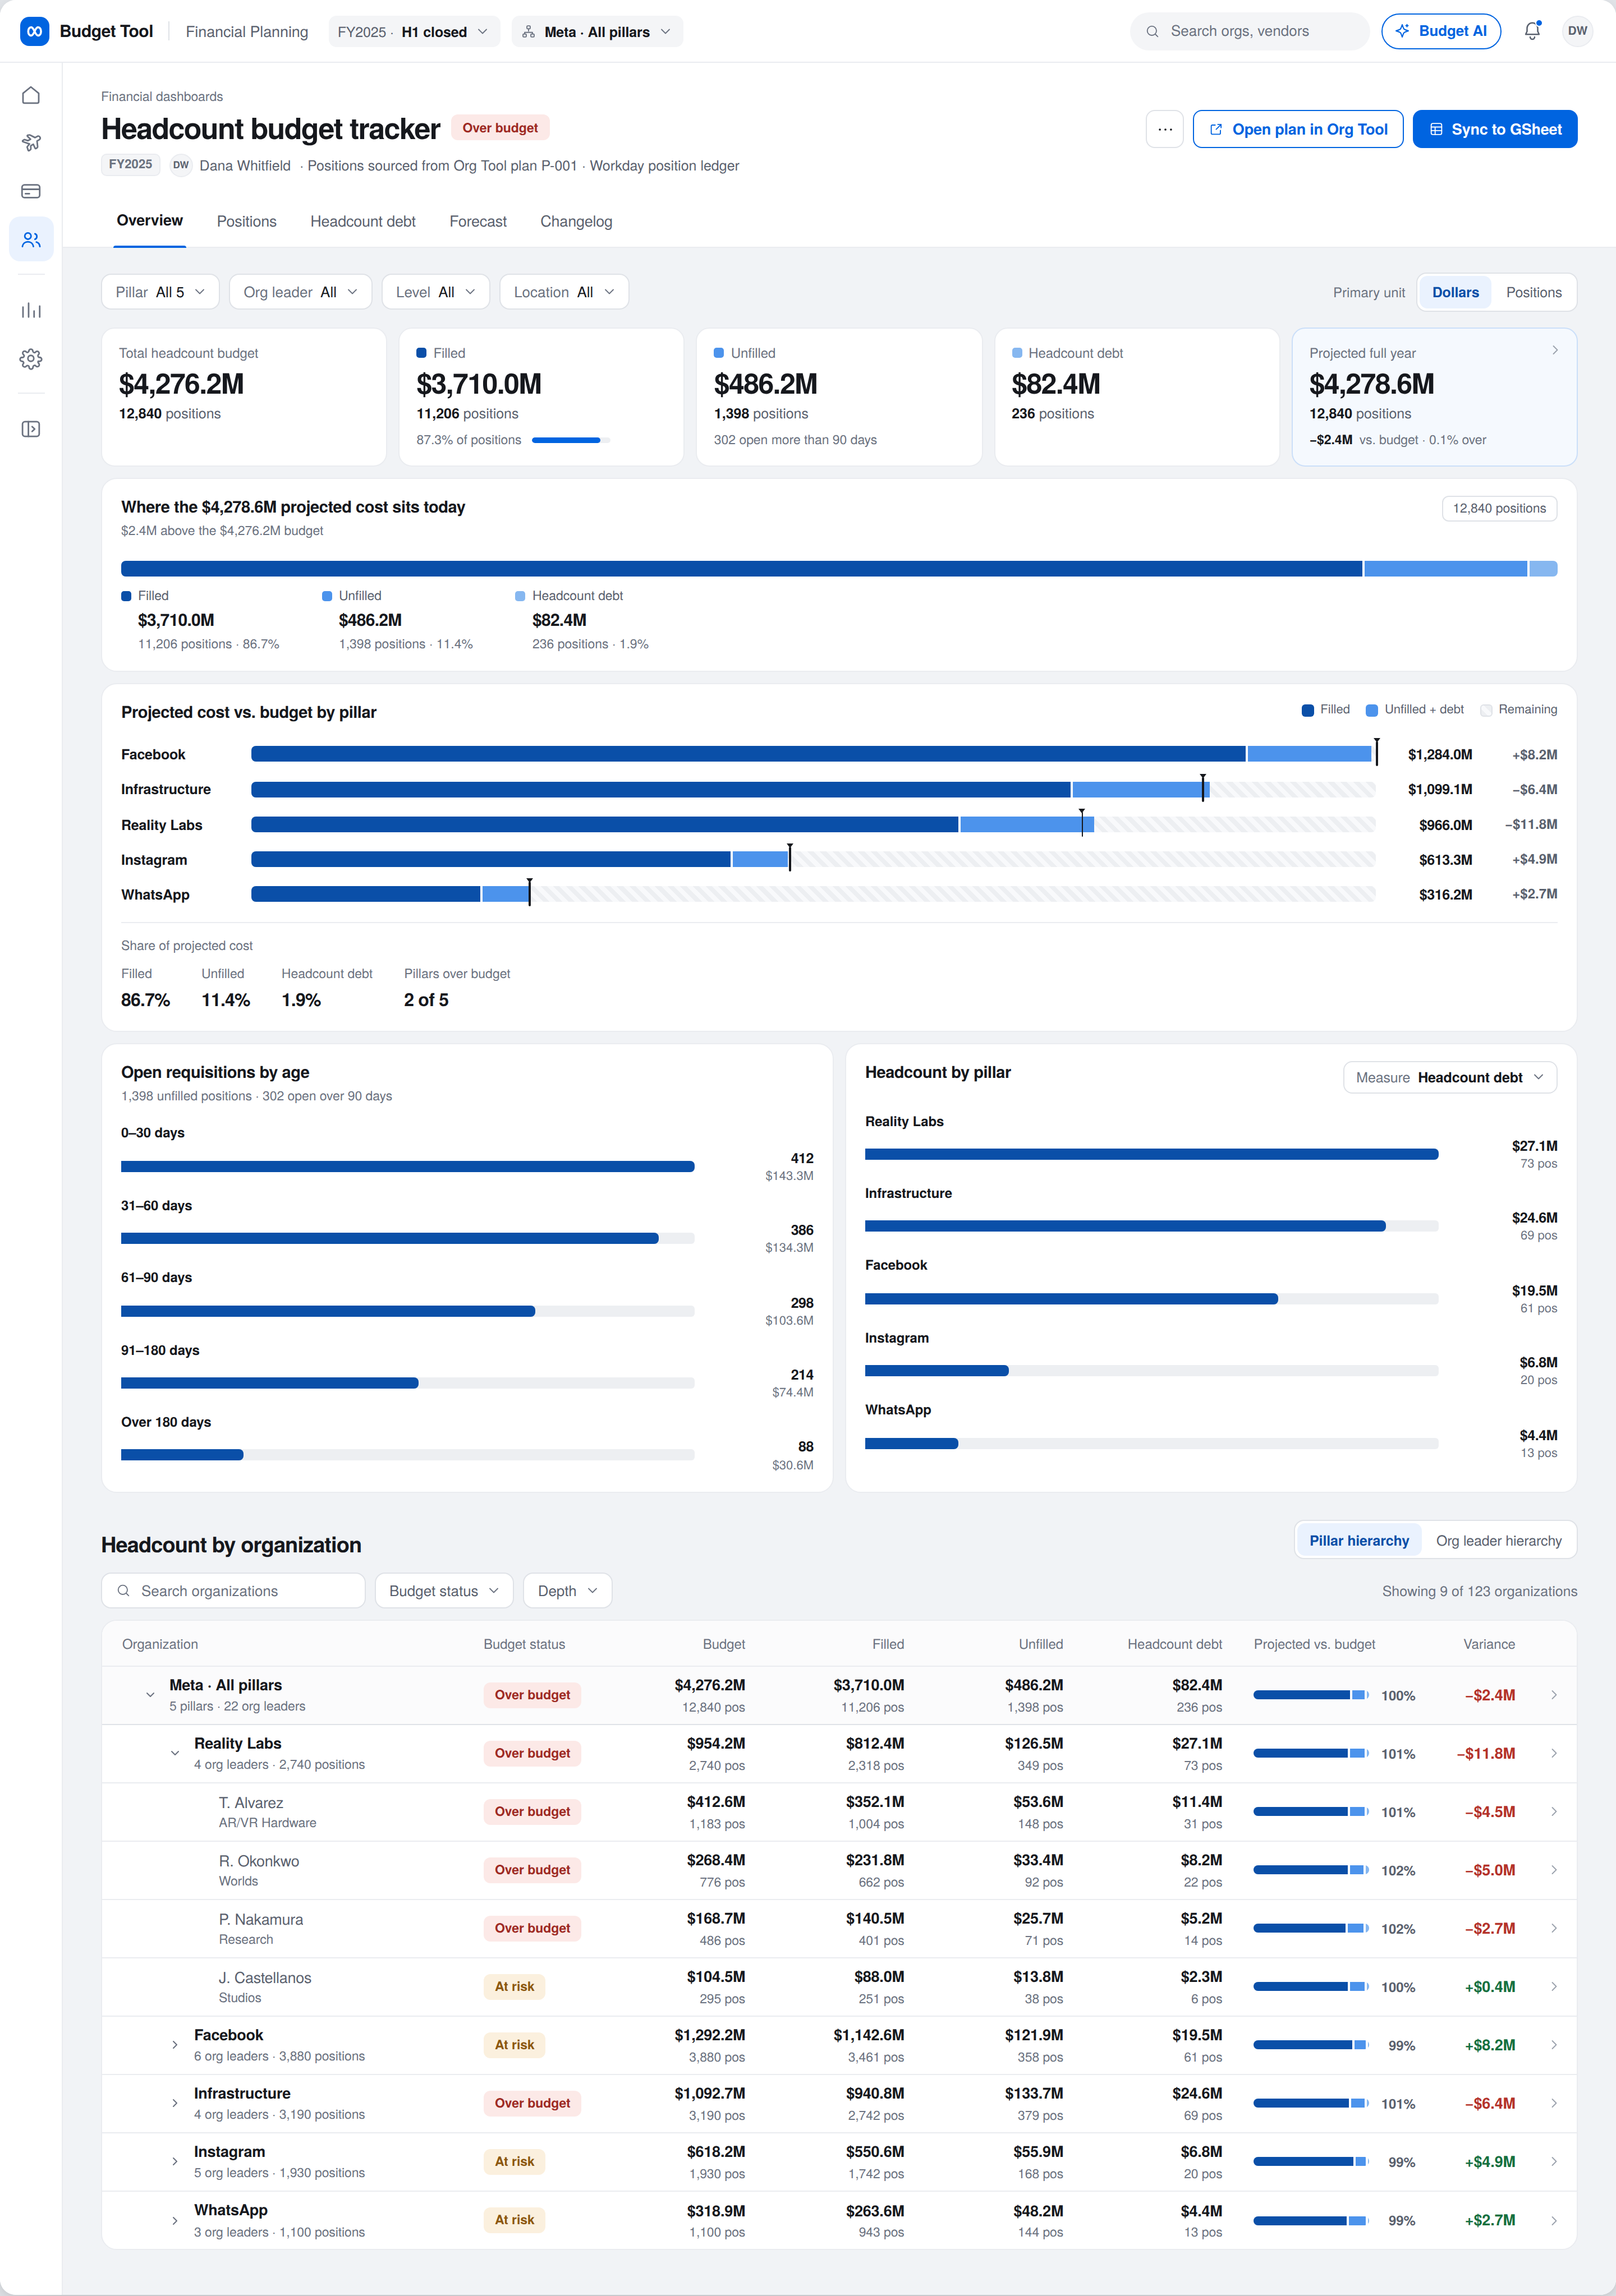Open the FY2025 H1 closed period dropdown
This screenshot has height=2296, width=1616.
click(x=414, y=31)
